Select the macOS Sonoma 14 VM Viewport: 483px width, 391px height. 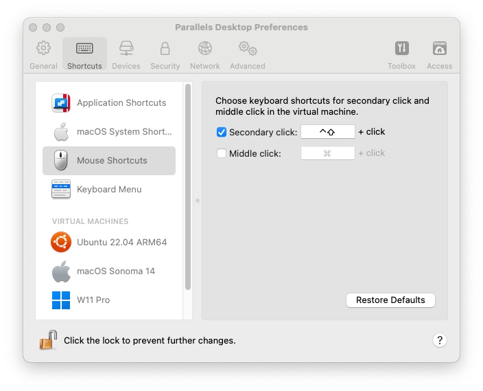tap(110, 271)
